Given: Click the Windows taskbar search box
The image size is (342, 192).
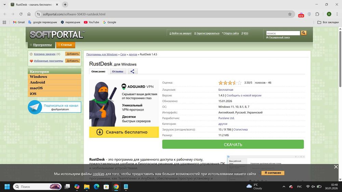Looking at the screenshot, I should 37,187.
